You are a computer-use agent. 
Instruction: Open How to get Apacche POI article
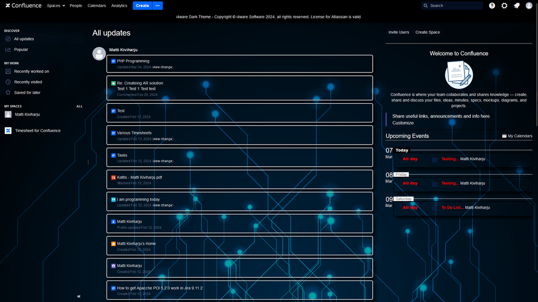(x=159, y=288)
